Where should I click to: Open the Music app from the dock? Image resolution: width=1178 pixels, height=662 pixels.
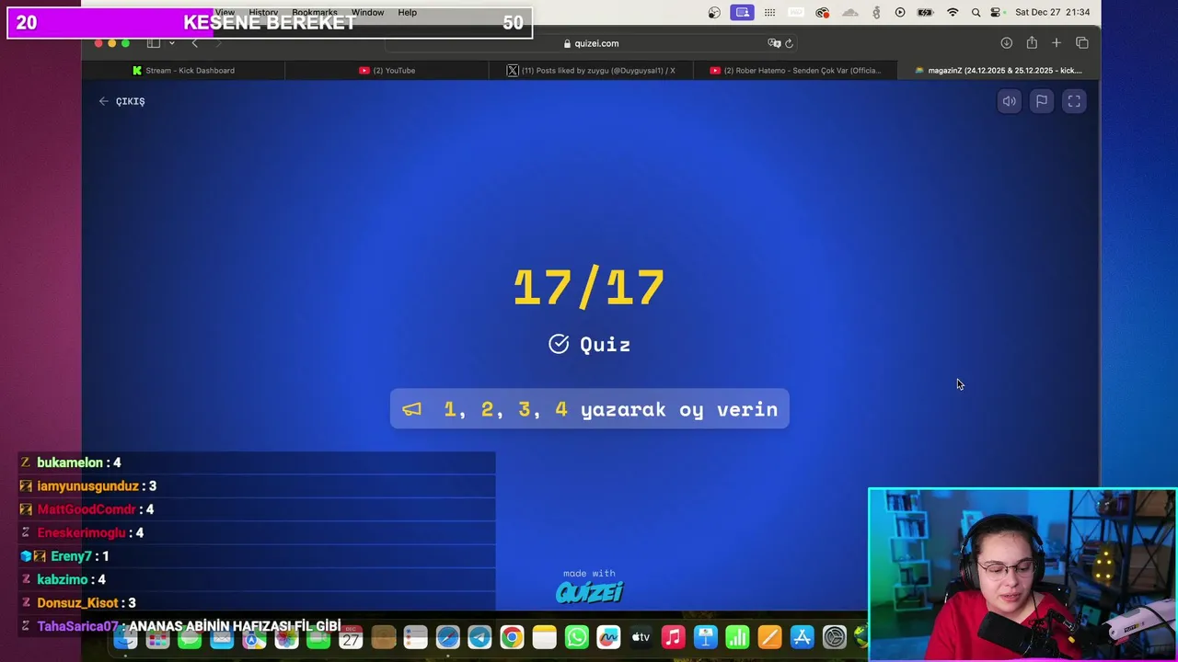pyautogui.click(x=673, y=637)
